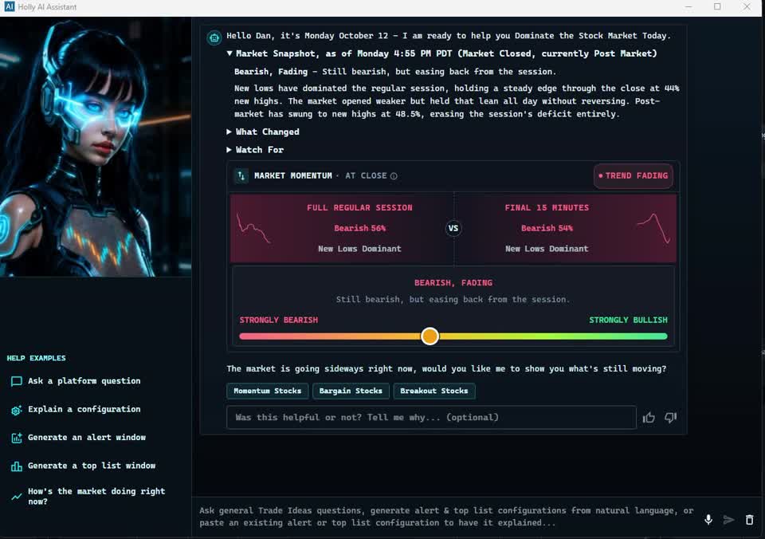
Task: Click the Breakout Stocks button
Action: point(434,391)
